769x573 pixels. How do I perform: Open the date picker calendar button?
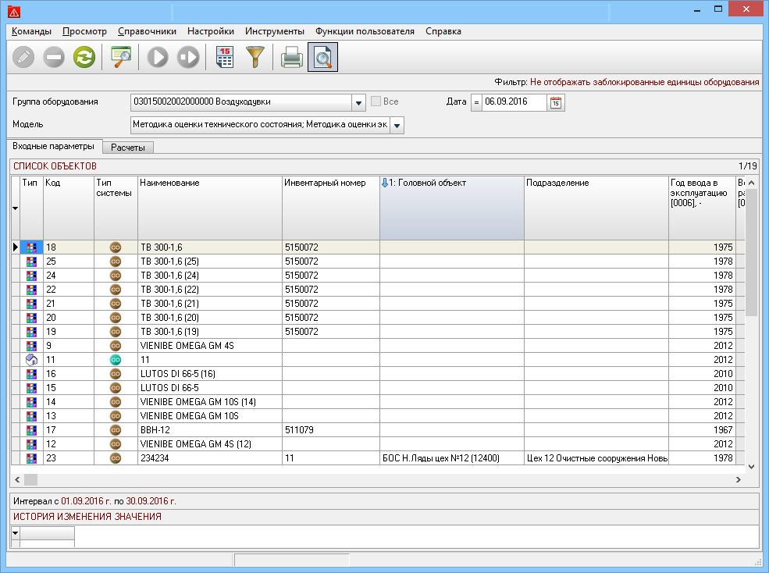(556, 102)
